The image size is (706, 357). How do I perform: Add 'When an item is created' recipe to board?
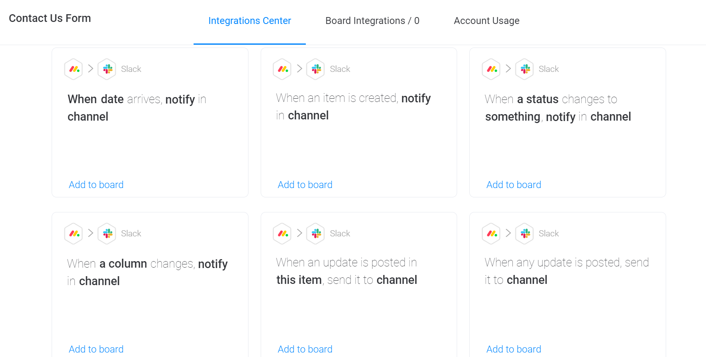(305, 185)
